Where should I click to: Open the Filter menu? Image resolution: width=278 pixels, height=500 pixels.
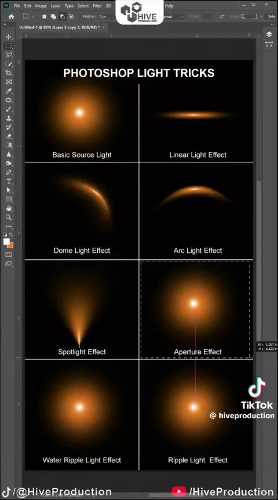(x=97, y=6)
